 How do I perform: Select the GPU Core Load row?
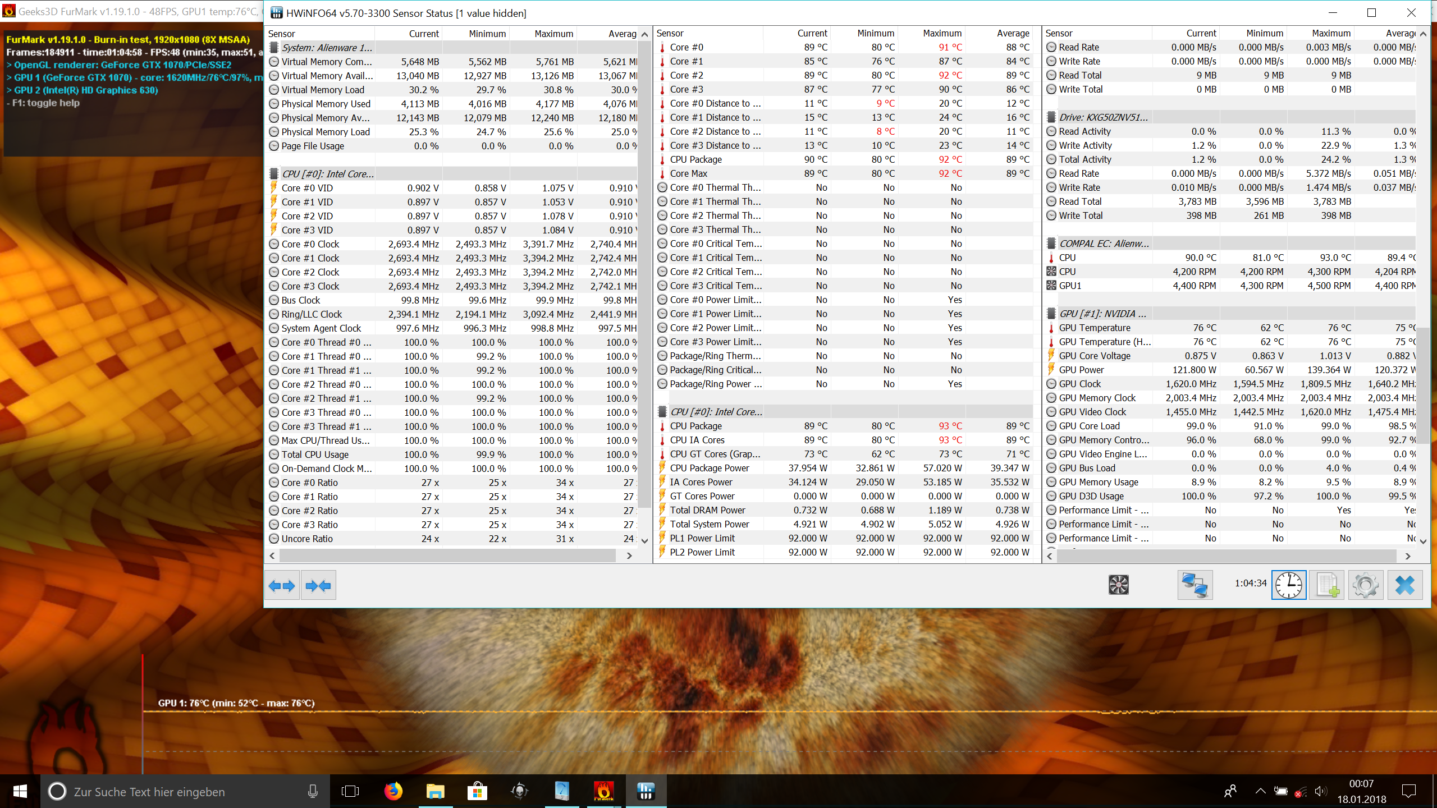(x=1230, y=426)
